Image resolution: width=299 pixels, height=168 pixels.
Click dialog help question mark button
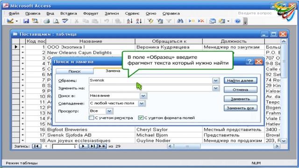tap(249, 62)
